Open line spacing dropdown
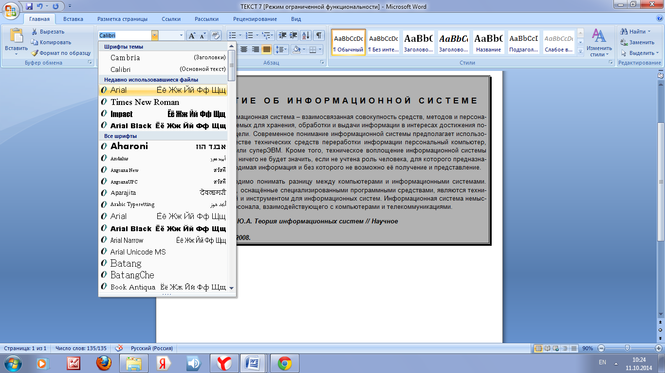Screen dimensions: 665x373 tap(281, 50)
